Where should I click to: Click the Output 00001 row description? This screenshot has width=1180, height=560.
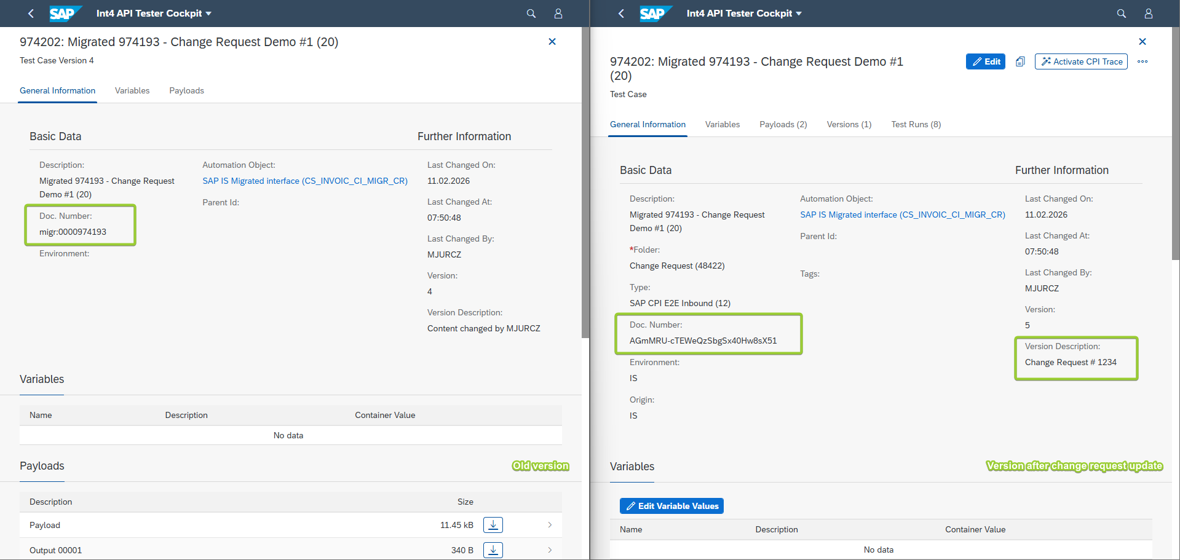pyautogui.click(x=55, y=550)
